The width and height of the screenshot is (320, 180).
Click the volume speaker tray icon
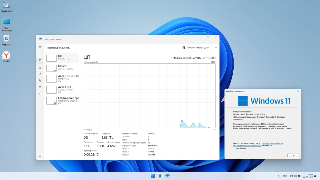[x=295, y=176]
